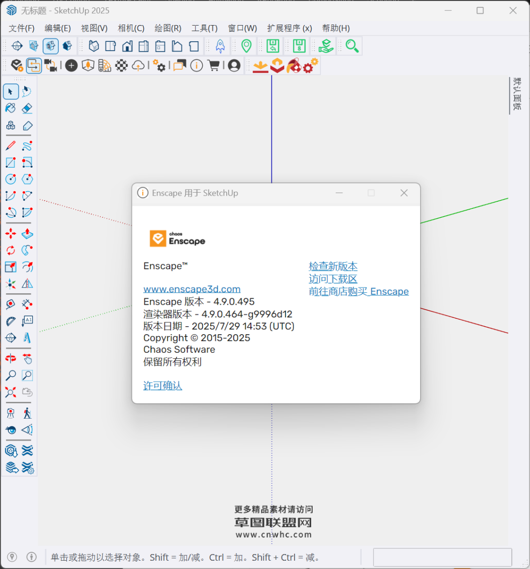Viewport: 530px width, 569px height.
Task: Click the Enscape About info icon
Action: tap(196, 66)
